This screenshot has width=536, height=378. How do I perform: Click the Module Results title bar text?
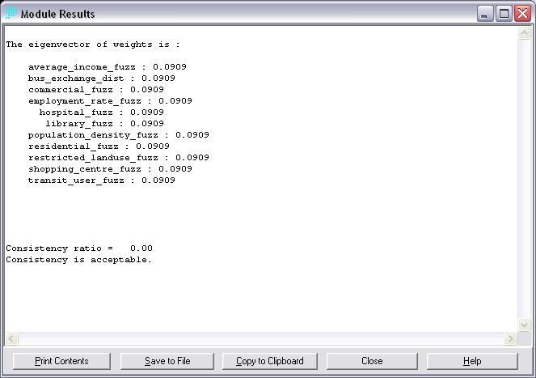57,14
